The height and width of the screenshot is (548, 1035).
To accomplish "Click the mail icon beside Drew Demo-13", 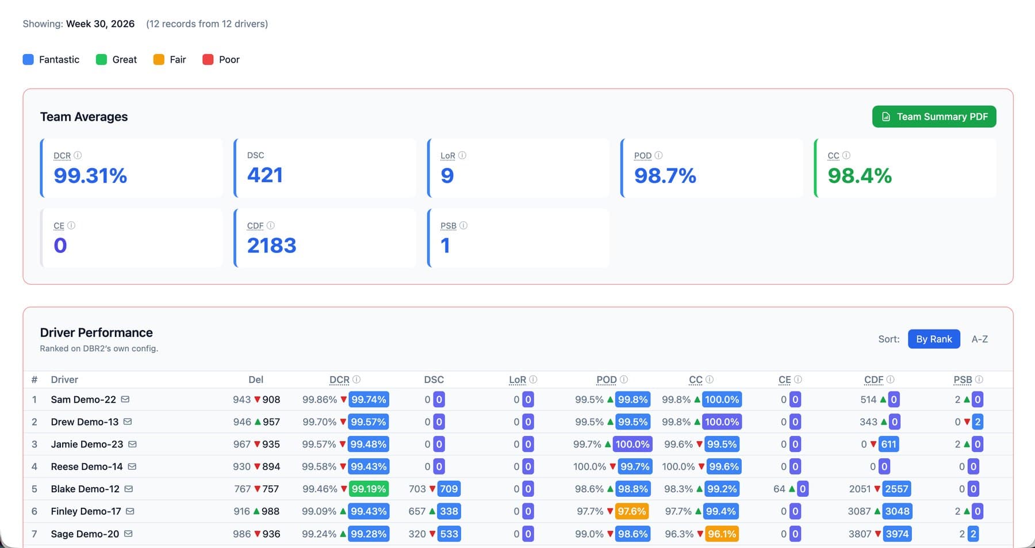I will pos(128,421).
